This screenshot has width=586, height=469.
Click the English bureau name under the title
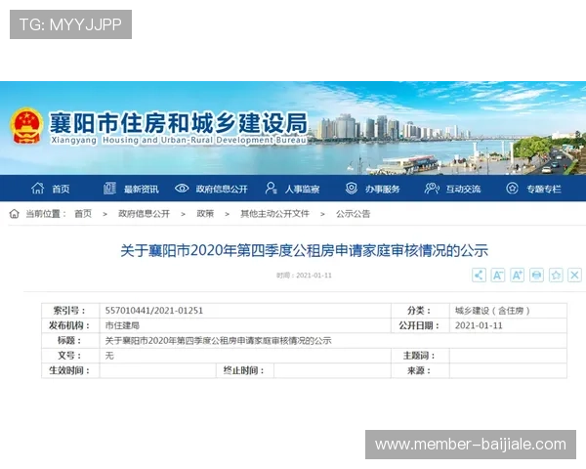coord(179,141)
